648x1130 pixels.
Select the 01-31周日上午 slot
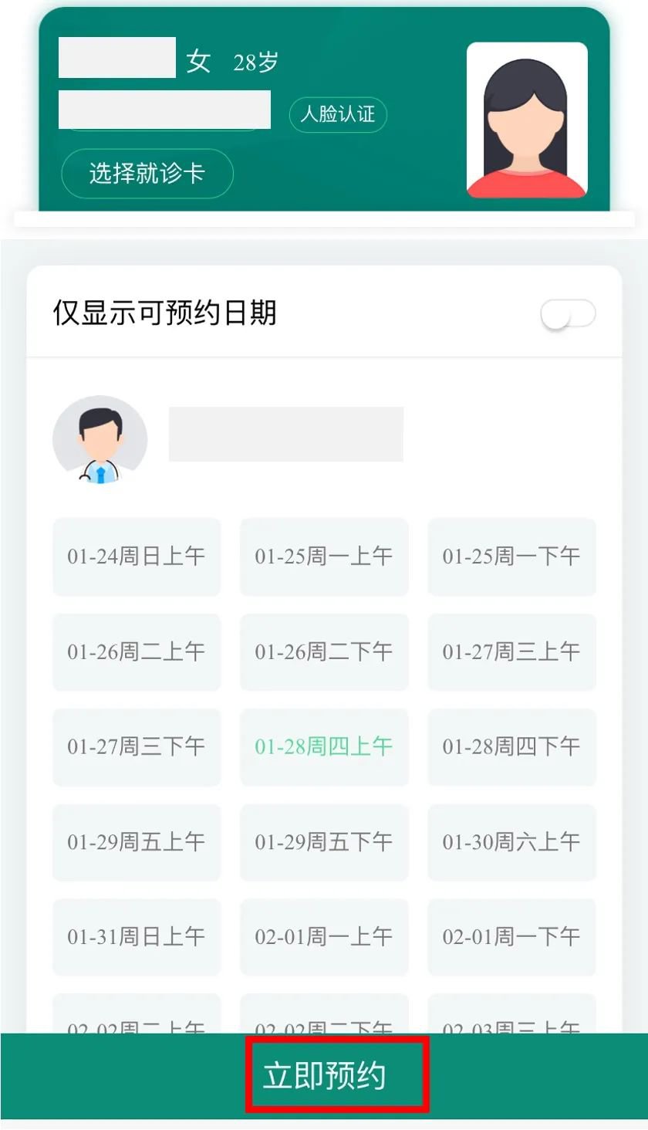pos(137,937)
